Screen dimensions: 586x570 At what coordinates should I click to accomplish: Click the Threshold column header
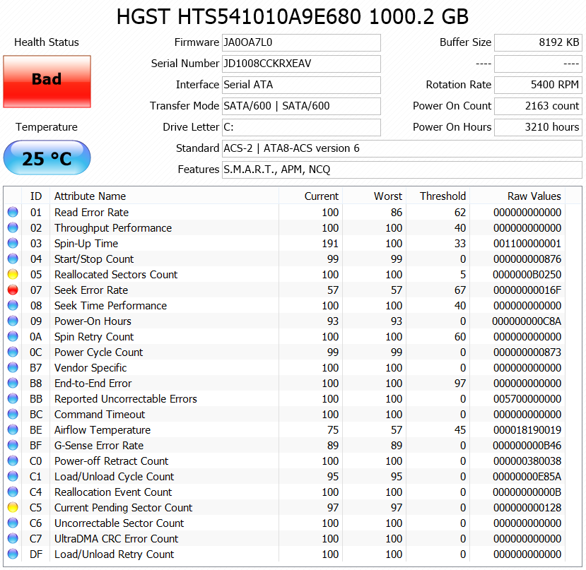(x=438, y=196)
